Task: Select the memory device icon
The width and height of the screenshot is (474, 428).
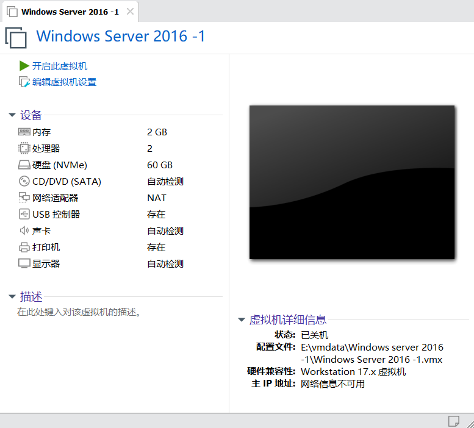Action: tap(24, 132)
